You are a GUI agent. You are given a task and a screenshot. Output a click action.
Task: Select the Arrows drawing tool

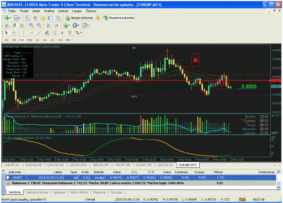pos(77,33)
